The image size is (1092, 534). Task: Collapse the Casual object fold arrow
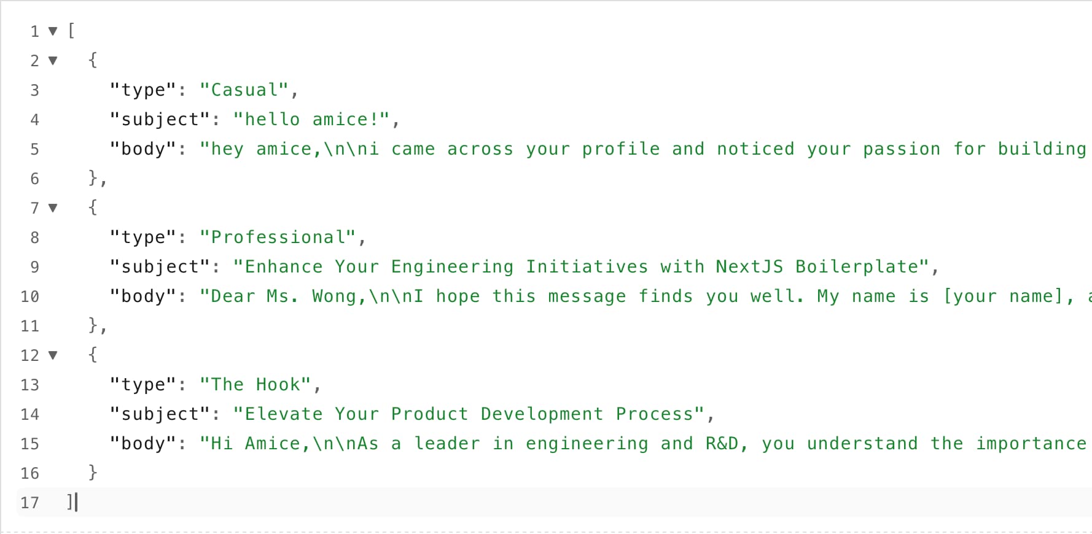click(53, 61)
